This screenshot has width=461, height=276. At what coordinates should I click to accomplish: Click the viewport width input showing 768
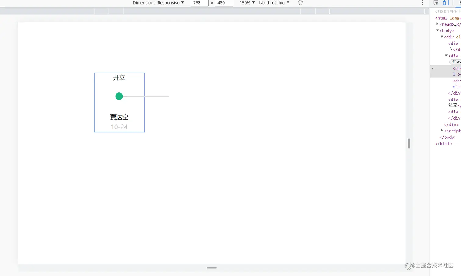click(199, 3)
